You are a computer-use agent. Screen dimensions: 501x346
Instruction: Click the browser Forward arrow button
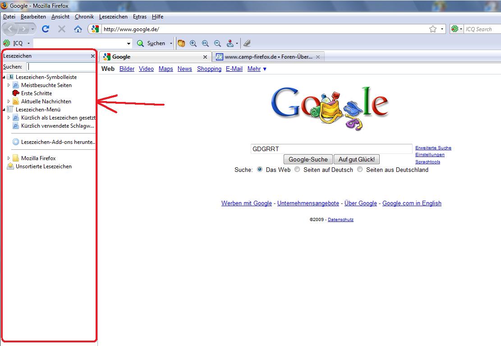[x=23, y=29]
